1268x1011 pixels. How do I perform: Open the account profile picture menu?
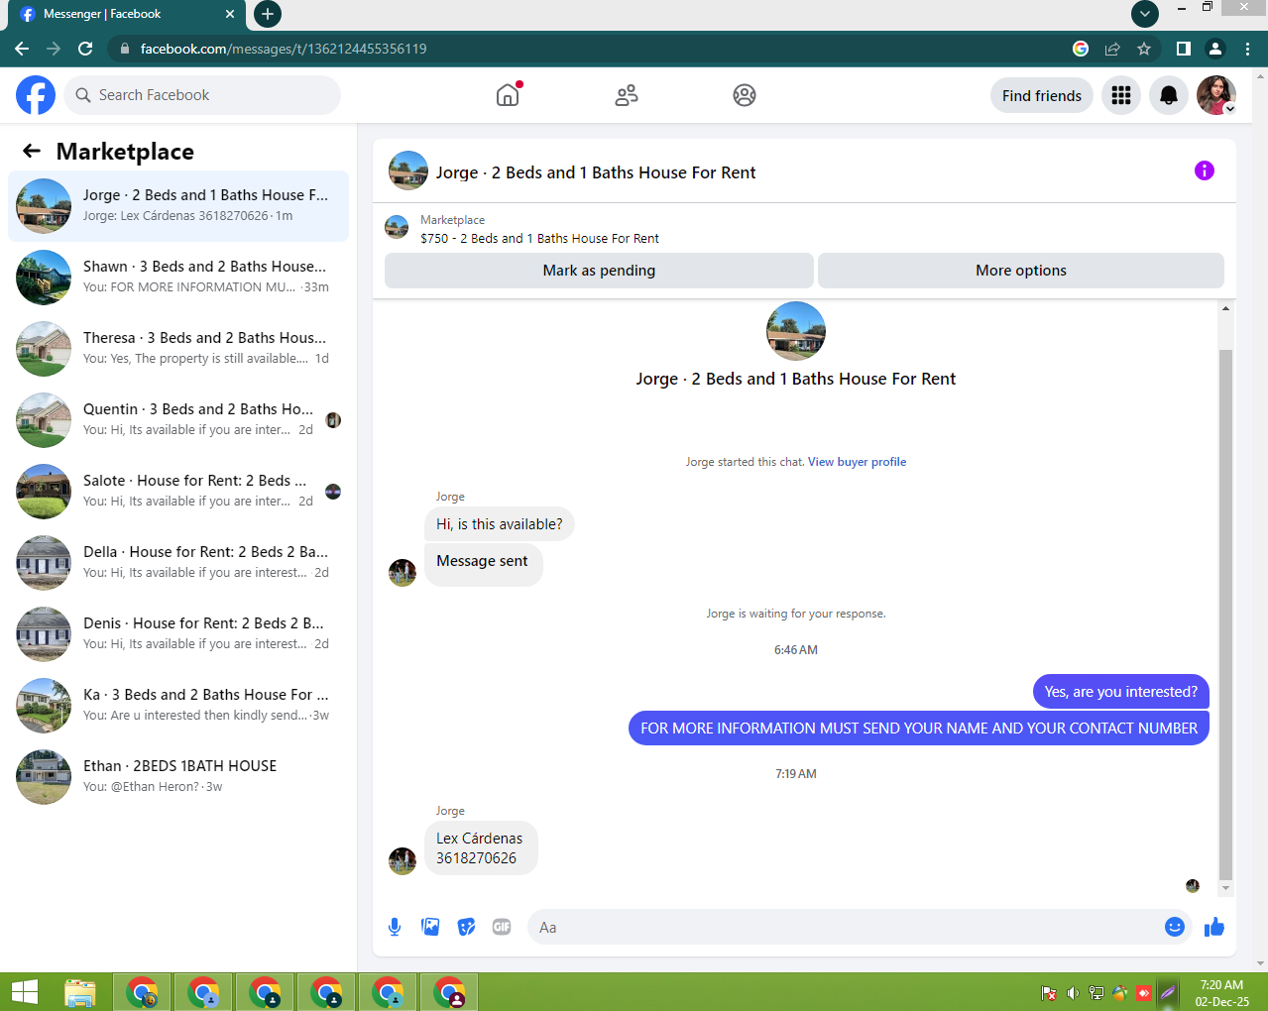[x=1216, y=95]
